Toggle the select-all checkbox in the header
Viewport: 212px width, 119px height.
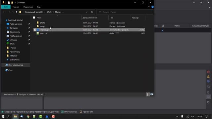tap(34, 18)
